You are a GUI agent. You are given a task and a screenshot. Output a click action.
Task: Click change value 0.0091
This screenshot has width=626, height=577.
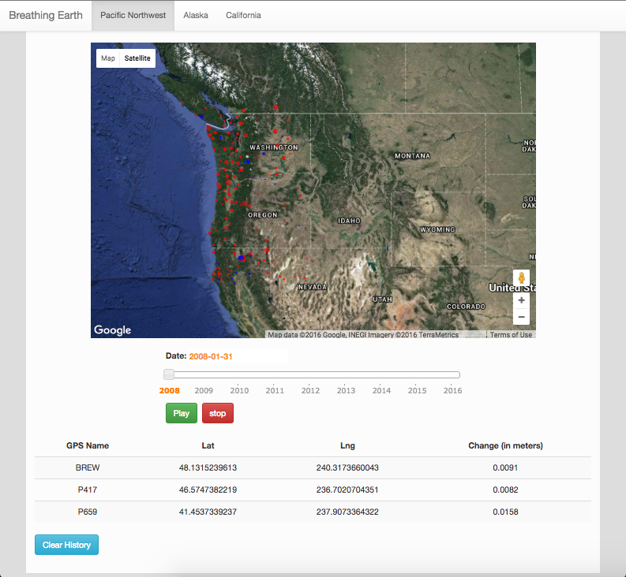pos(505,467)
